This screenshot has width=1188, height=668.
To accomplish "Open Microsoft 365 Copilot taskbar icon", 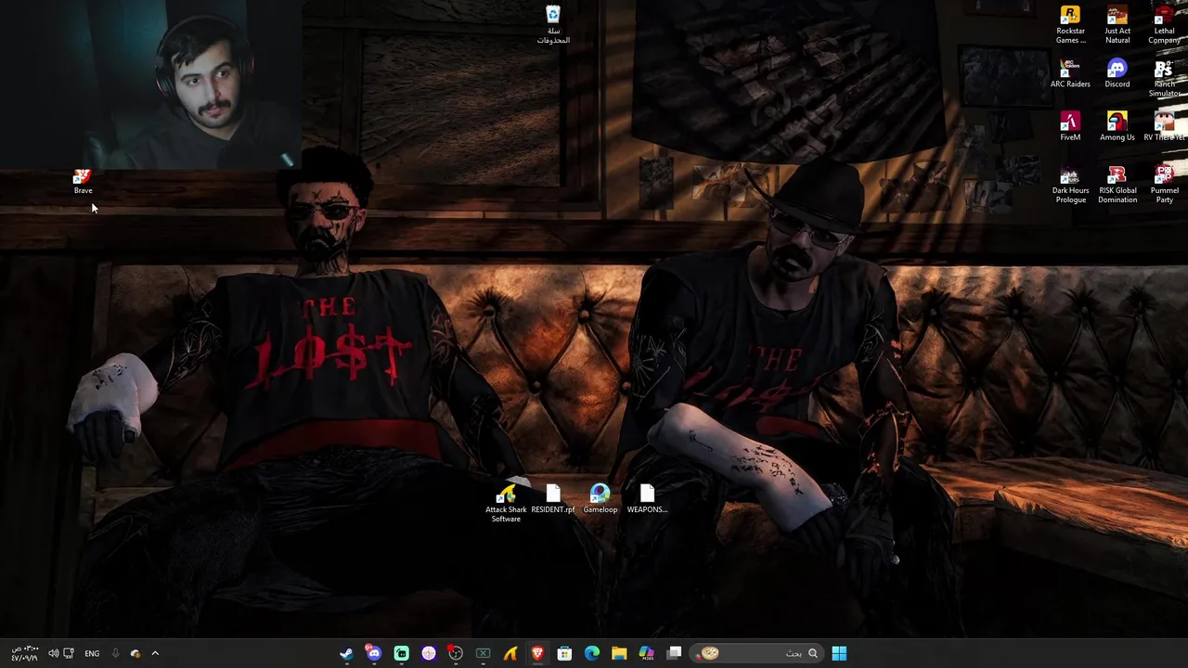I will (x=647, y=653).
